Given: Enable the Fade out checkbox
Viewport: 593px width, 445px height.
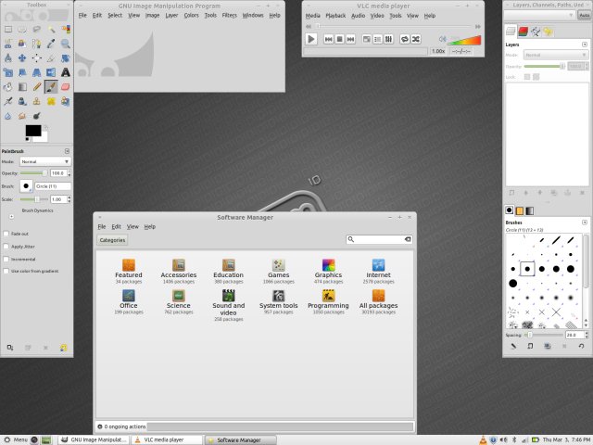Looking at the screenshot, I should [6, 234].
